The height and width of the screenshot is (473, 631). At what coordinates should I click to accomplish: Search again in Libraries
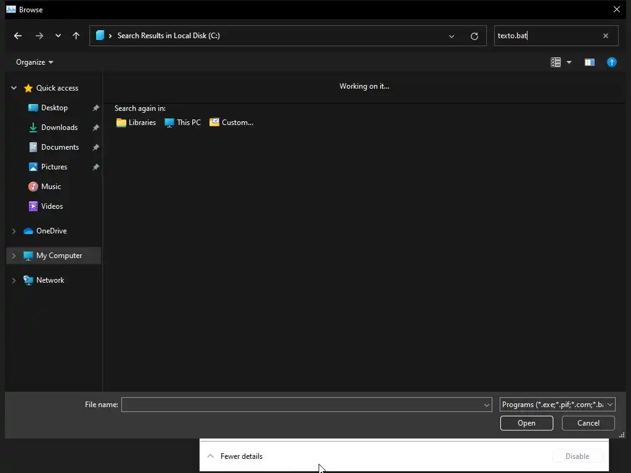coord(136,123)
